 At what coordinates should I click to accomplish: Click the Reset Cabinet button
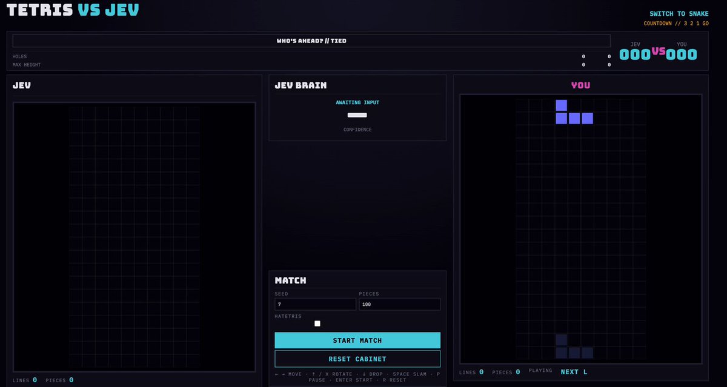click(357, 359)
